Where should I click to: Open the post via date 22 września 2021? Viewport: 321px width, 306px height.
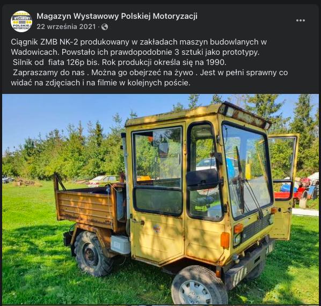coord(67,27)
